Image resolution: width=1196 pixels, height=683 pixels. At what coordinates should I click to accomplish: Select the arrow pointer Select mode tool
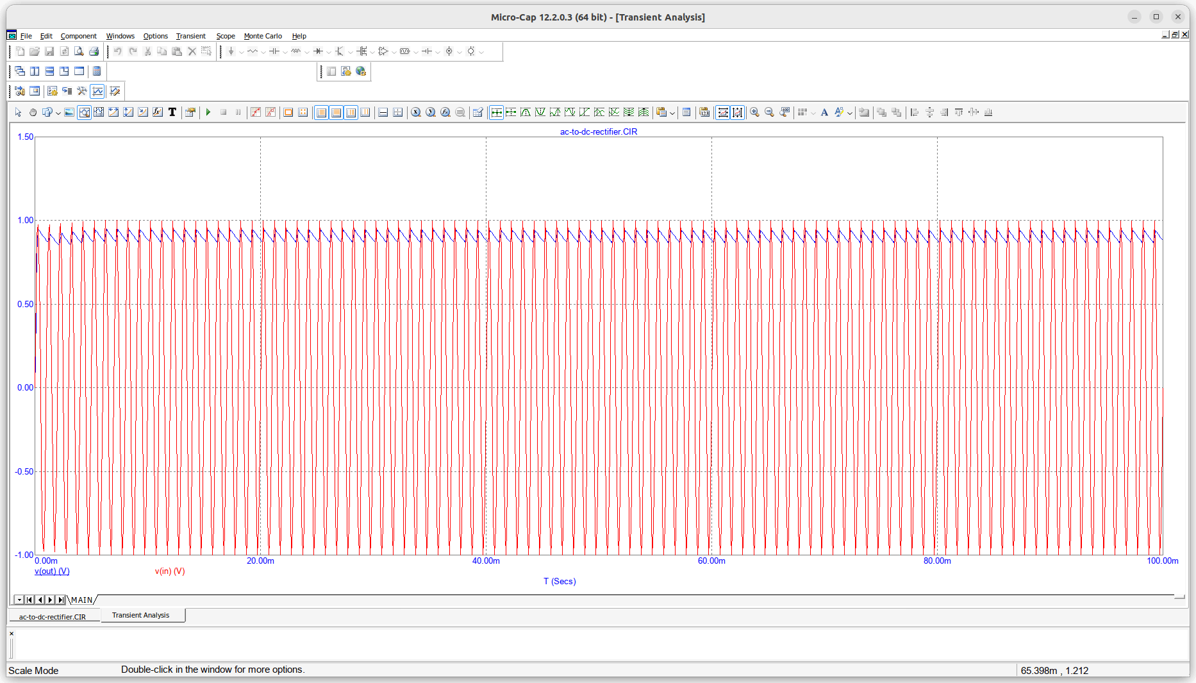(18, 112)
